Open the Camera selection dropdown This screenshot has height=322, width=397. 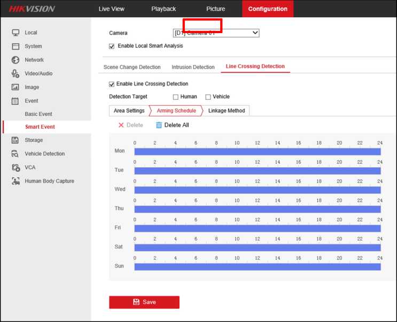point(216,33)
